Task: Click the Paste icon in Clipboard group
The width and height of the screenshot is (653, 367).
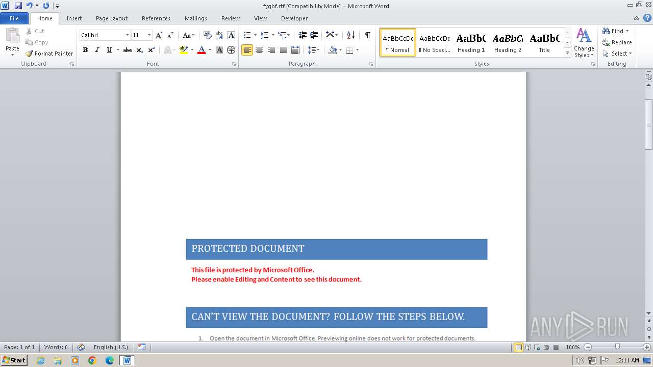Action: coord(12,36)
